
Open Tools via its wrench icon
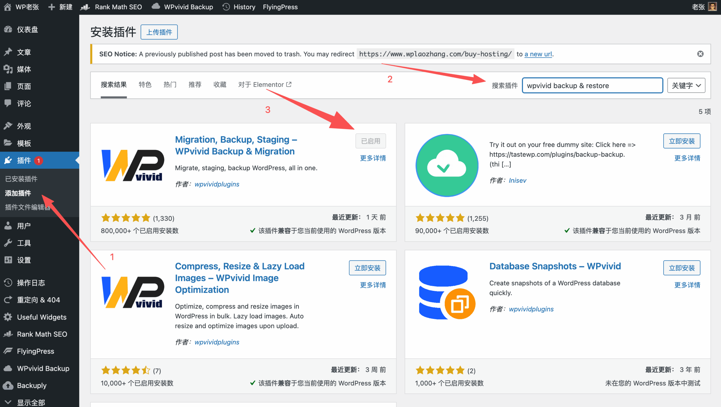pos(8,243)
